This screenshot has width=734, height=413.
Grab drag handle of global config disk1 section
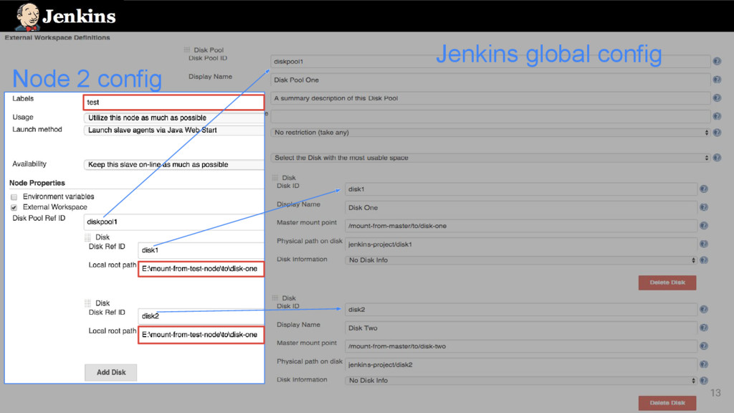[x=275, y=178]
